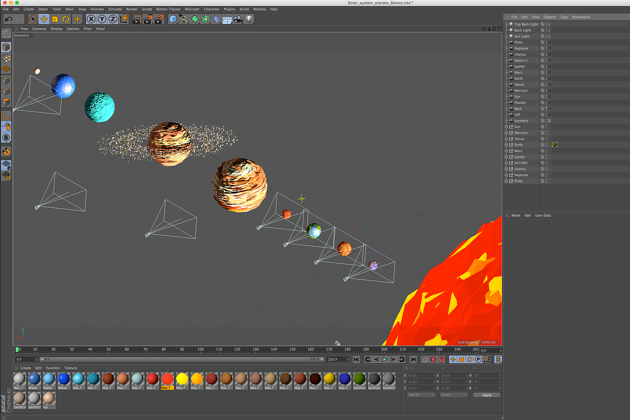Open the World coordinate system dropdown

(x=420, y=394)
